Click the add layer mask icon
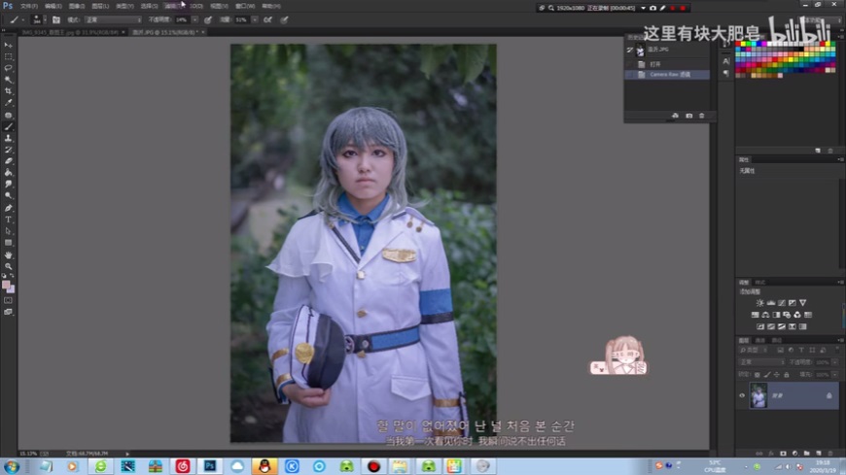The width and height of the screenshot is (846, 475). [783, 453]
